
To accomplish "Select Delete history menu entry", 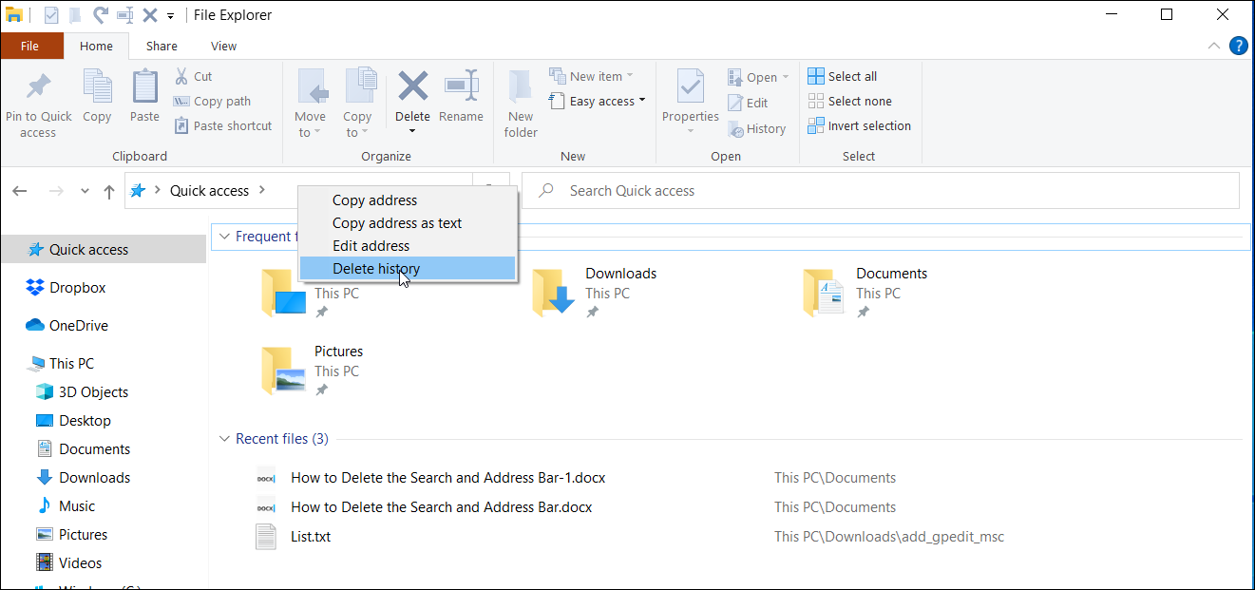I will (x=408, y=269).
